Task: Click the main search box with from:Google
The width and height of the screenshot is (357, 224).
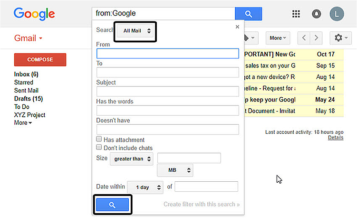Action: point(164,13)
